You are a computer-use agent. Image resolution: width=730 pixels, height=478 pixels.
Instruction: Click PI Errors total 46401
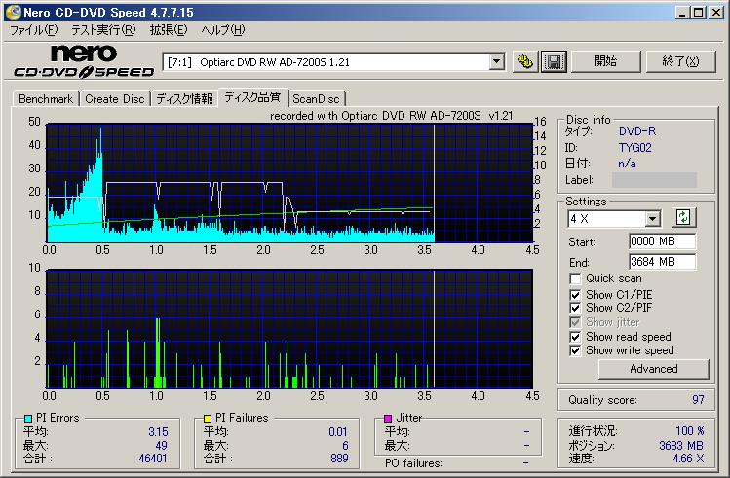point(153,459)
